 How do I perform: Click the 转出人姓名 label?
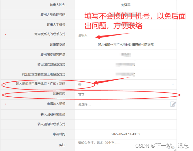coord(58,5)
